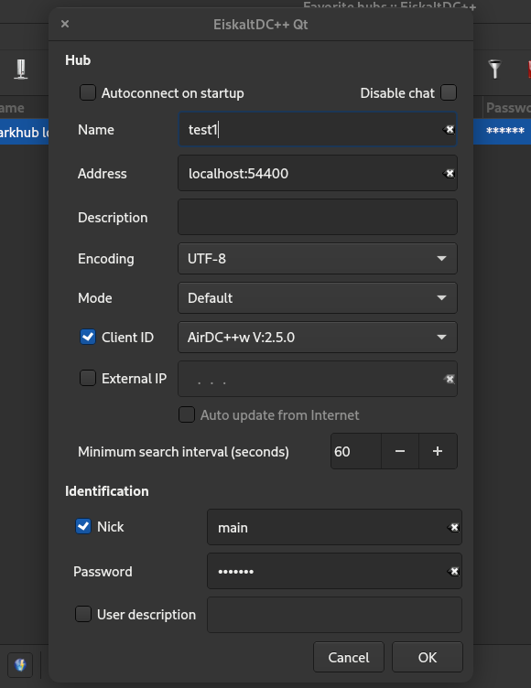This screenshot has width=531, height=688.
Task: Close the EiskaltDC++ Qt dialog with X
Action: click(x=65, y=24)
